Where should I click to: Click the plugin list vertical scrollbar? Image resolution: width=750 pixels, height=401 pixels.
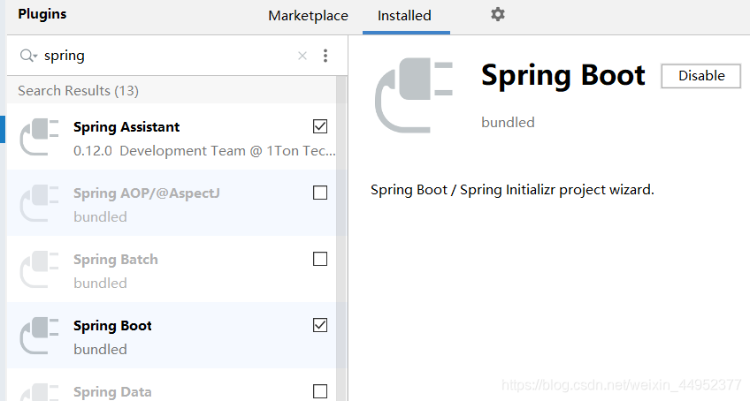[341, 238]
